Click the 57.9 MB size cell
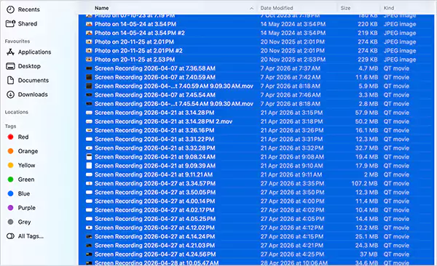Image resolution: width=437 pixels, height=266 pixels. pyautogui.click(x=366, y=113)
